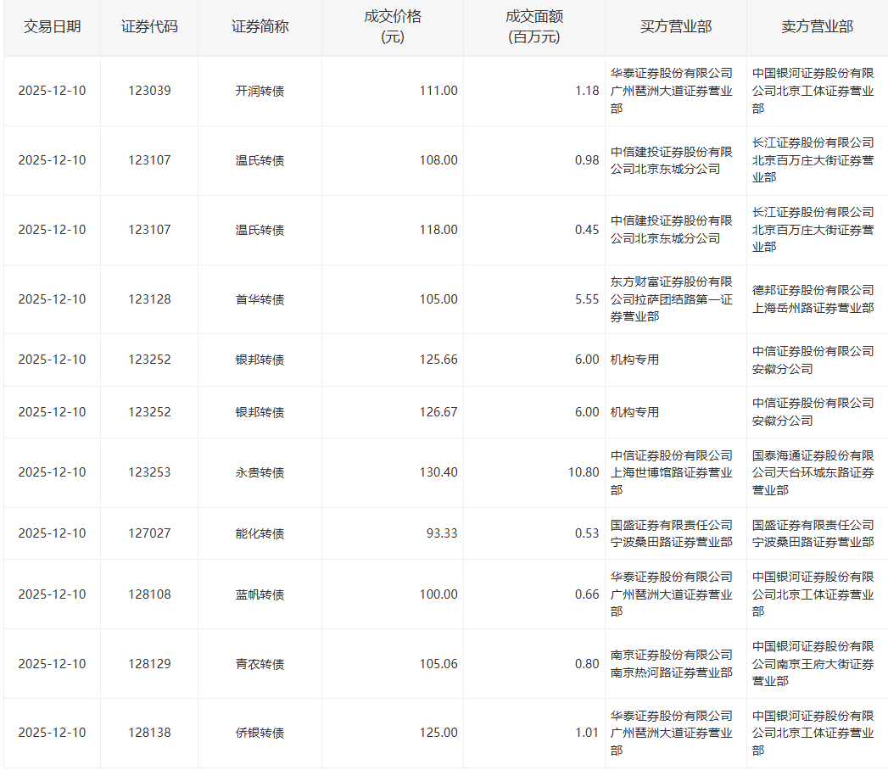
Task: Open the 开润转债 bond link
Action: (260, 91)
